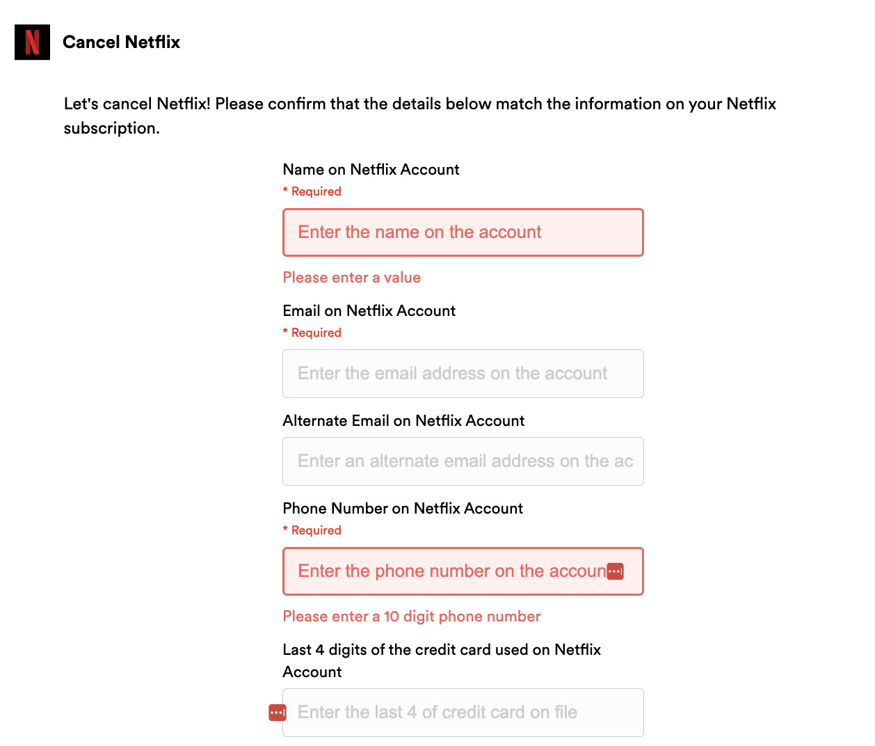The height and width of the screenshot is (746, 875).
Task: Click the Phone Number on Netflix Account label
Action: (x=403, y=509)
